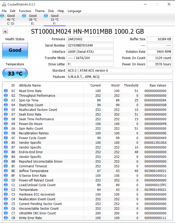Open the Help menu

tap(61, 11)
